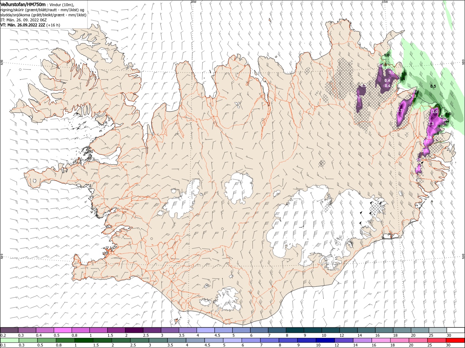The height and width of the screenshot is (348, 465).
Task: Click the dusky purple swatch between 0.2 and 0.3
Action: point(9,330)
